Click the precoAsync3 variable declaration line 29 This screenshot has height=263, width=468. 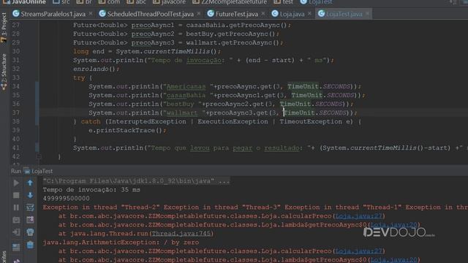tap(178, 42)
